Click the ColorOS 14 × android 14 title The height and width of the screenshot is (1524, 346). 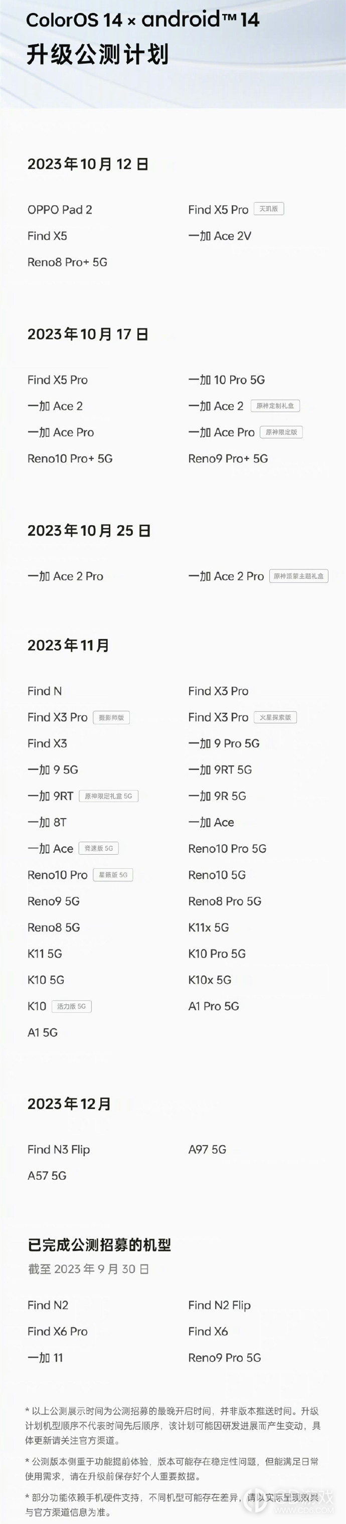(142, 20)
